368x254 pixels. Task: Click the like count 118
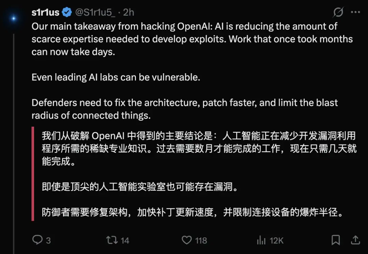(201, 240)
